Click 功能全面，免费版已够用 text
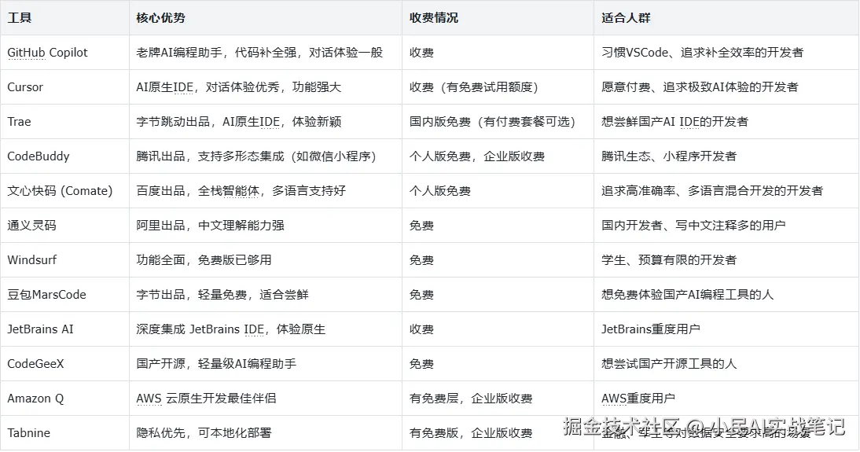The height and width of the screenshot is (452, 860). click(x=204, y=260)
